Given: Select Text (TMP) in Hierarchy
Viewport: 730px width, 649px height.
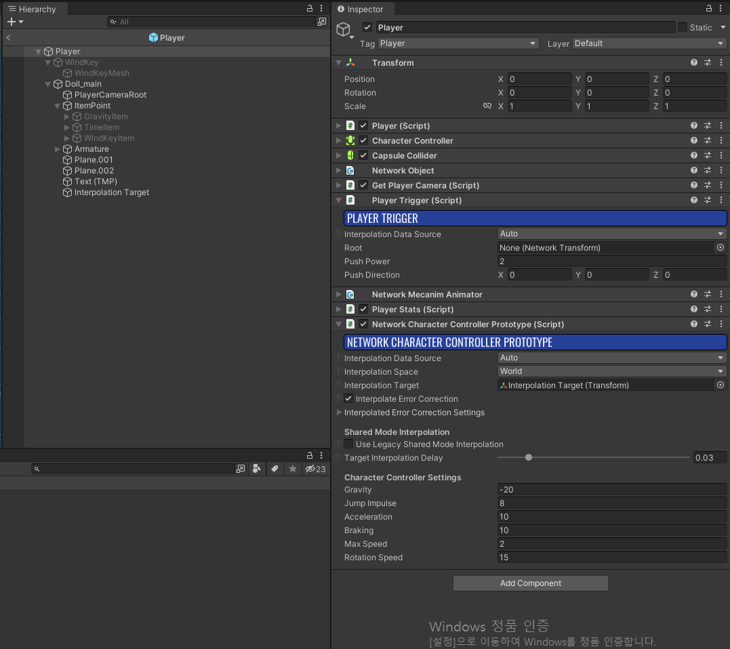Looking at the screenshot, I should coord(96,182).
